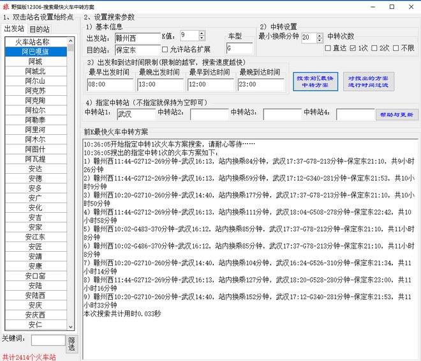
Task: Switch to the 目的站 tab
Action: (40, 29)
